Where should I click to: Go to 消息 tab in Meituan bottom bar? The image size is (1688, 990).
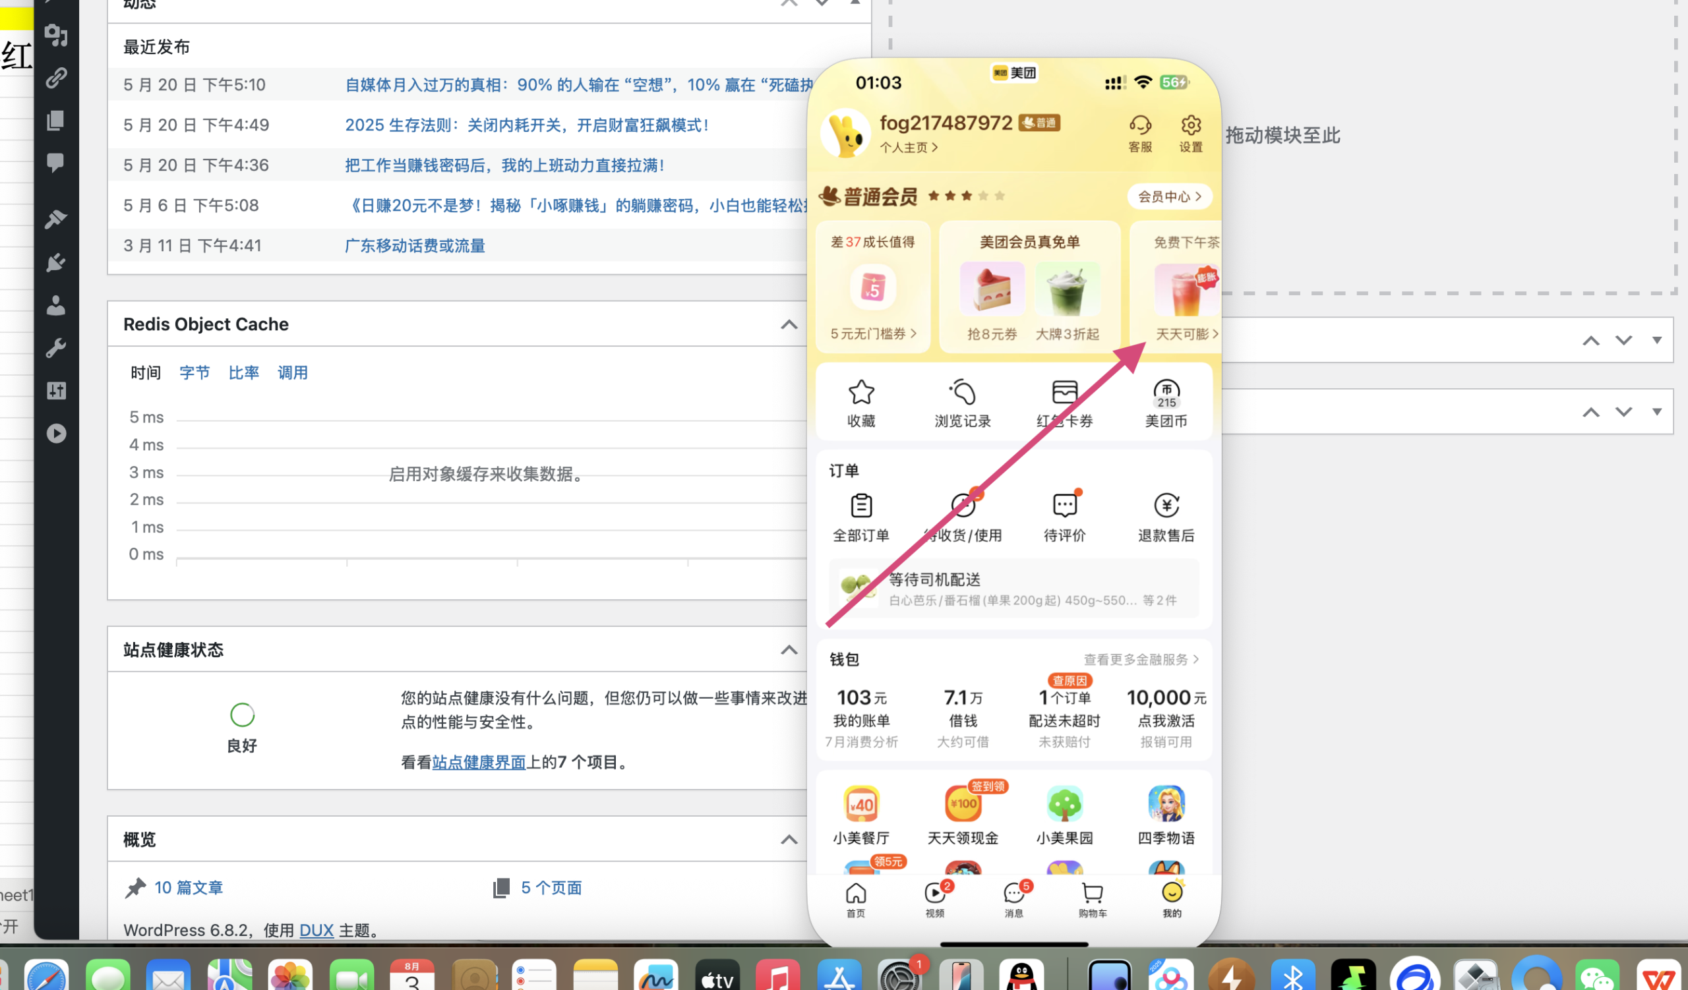pyautogui.click(x=1014, y=900)
